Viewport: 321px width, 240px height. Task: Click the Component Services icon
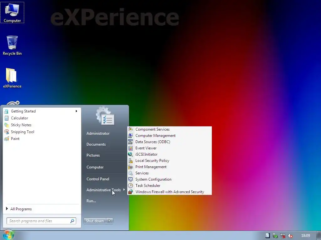(130, 129)
